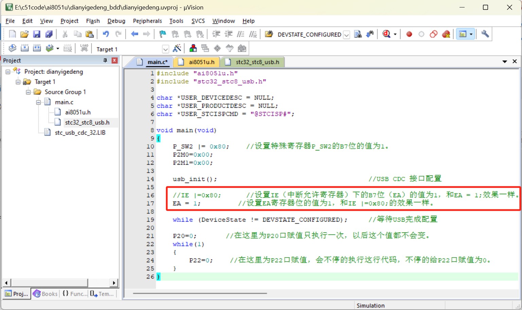Select ai8051u.h in project tree
522x310 pixels.
point(78,112)
